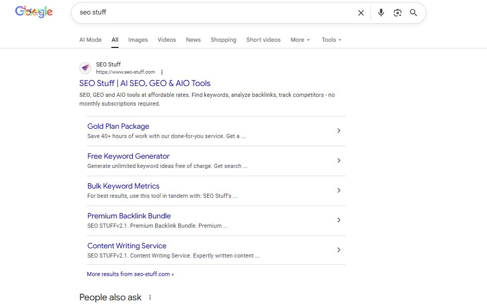This screenshot has width=487, height=307.
Task: Click chevron arrow on Content Writing Service row
Action: click(x=339, y=250)
